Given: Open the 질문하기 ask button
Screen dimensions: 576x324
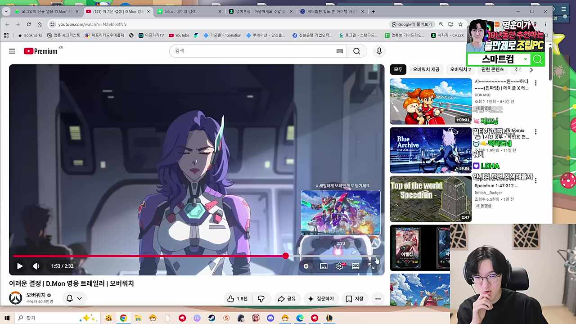Looking at the screenshot, I should pyautogui.click(x=321, y=298).
